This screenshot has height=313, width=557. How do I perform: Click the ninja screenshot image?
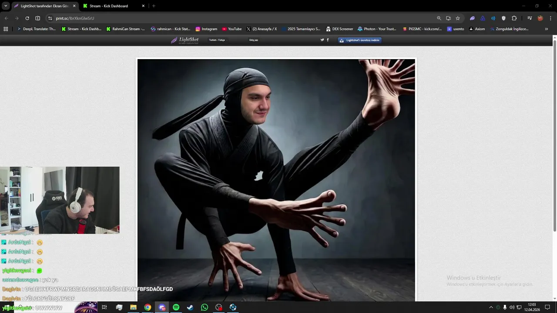tap(276, 180)
